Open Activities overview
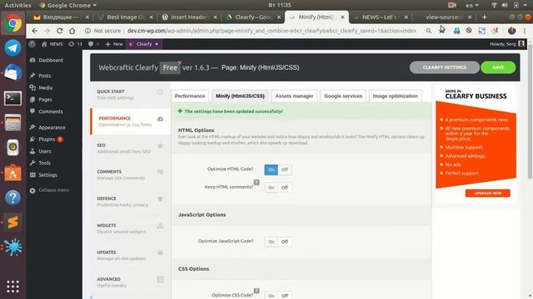The image size is (533, 299). click(x=17, y=5)
